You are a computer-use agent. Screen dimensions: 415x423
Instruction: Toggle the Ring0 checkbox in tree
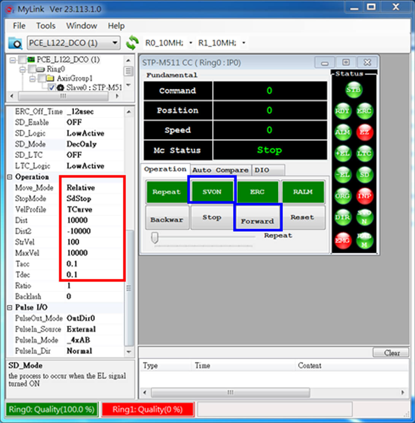tap(32, 69)
